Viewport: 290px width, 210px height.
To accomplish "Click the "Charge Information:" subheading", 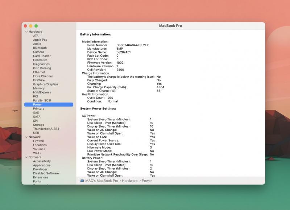I will click(96, 73).
